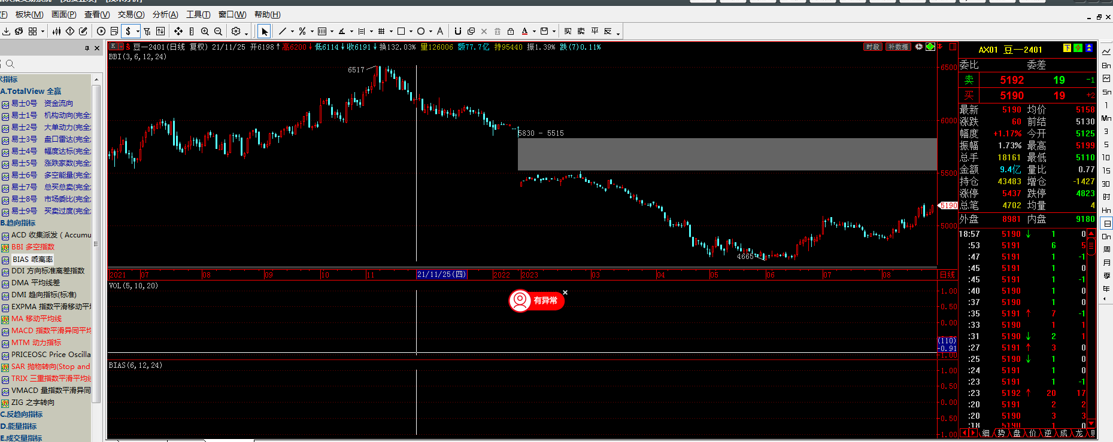
Task: Open the 帮助(H) menu
Action: [x=268, y=14]
